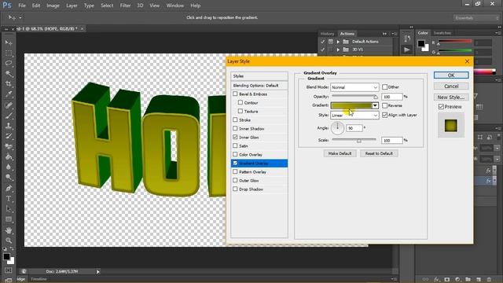The width and height of the screenshot is (503, 283).
Task: Open the gradient Style Linear dropdown
Action: (x=354, y=116)
